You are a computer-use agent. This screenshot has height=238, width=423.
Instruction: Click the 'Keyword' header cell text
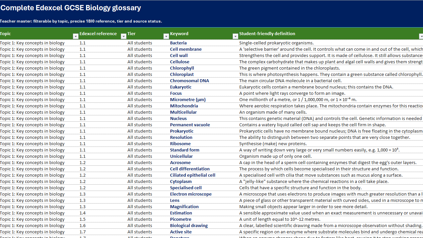click(x=179, y=33)
